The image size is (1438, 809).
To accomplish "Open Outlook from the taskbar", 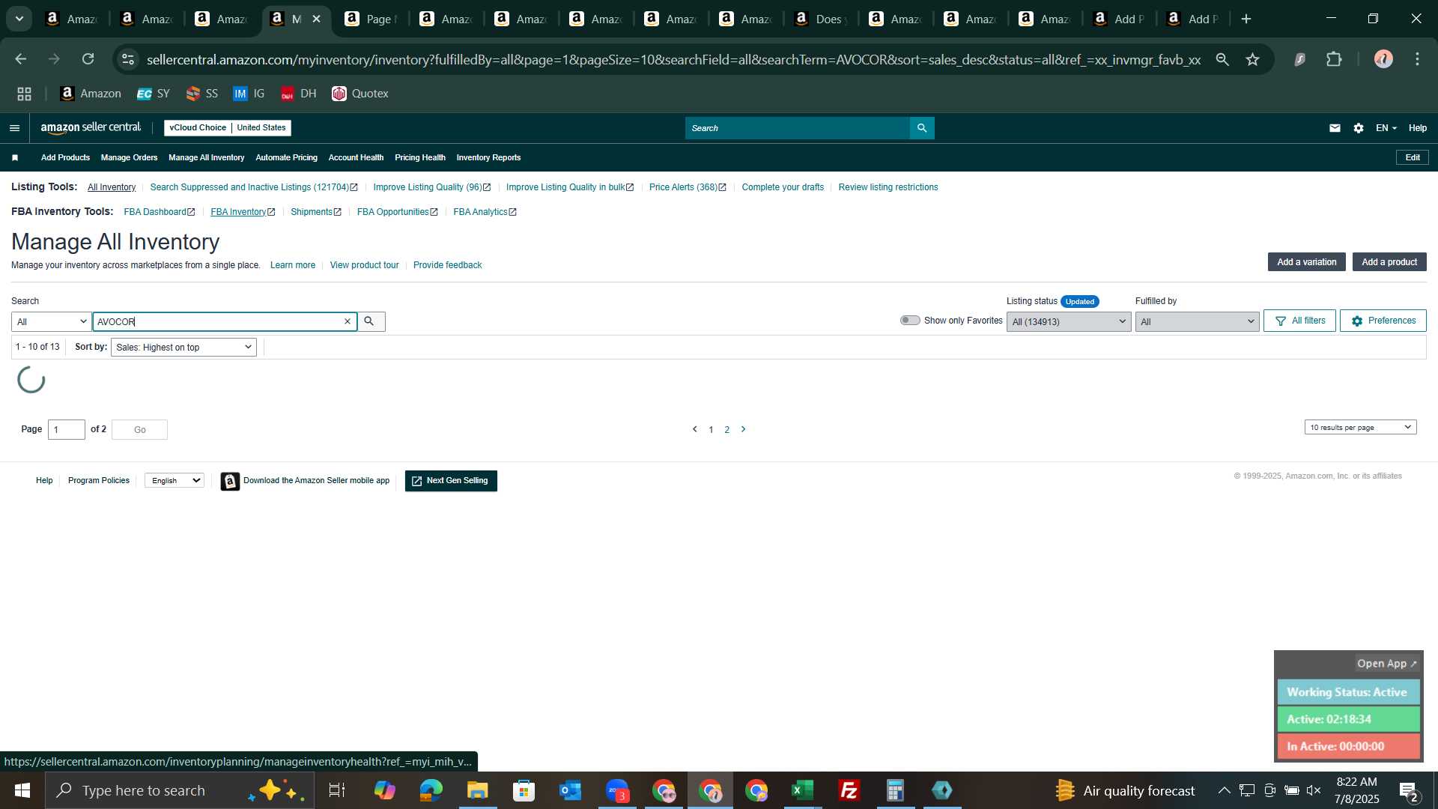I will 570,790.
